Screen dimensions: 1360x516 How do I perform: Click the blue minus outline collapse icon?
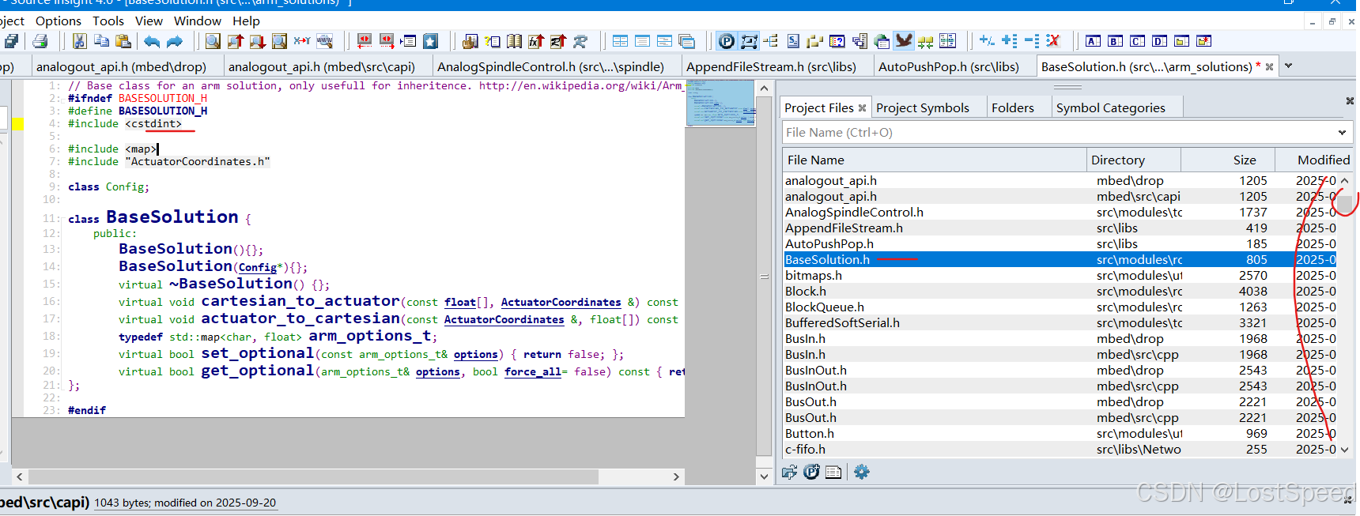[1032, 41]
